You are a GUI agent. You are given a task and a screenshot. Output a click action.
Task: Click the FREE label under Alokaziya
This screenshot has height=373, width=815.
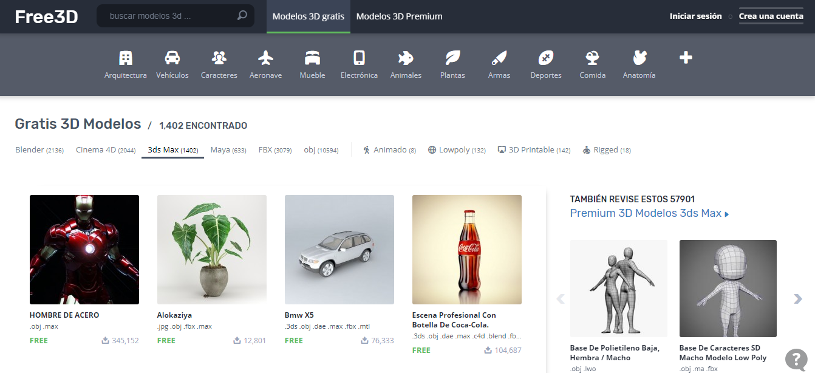click(x=166, y=341)
